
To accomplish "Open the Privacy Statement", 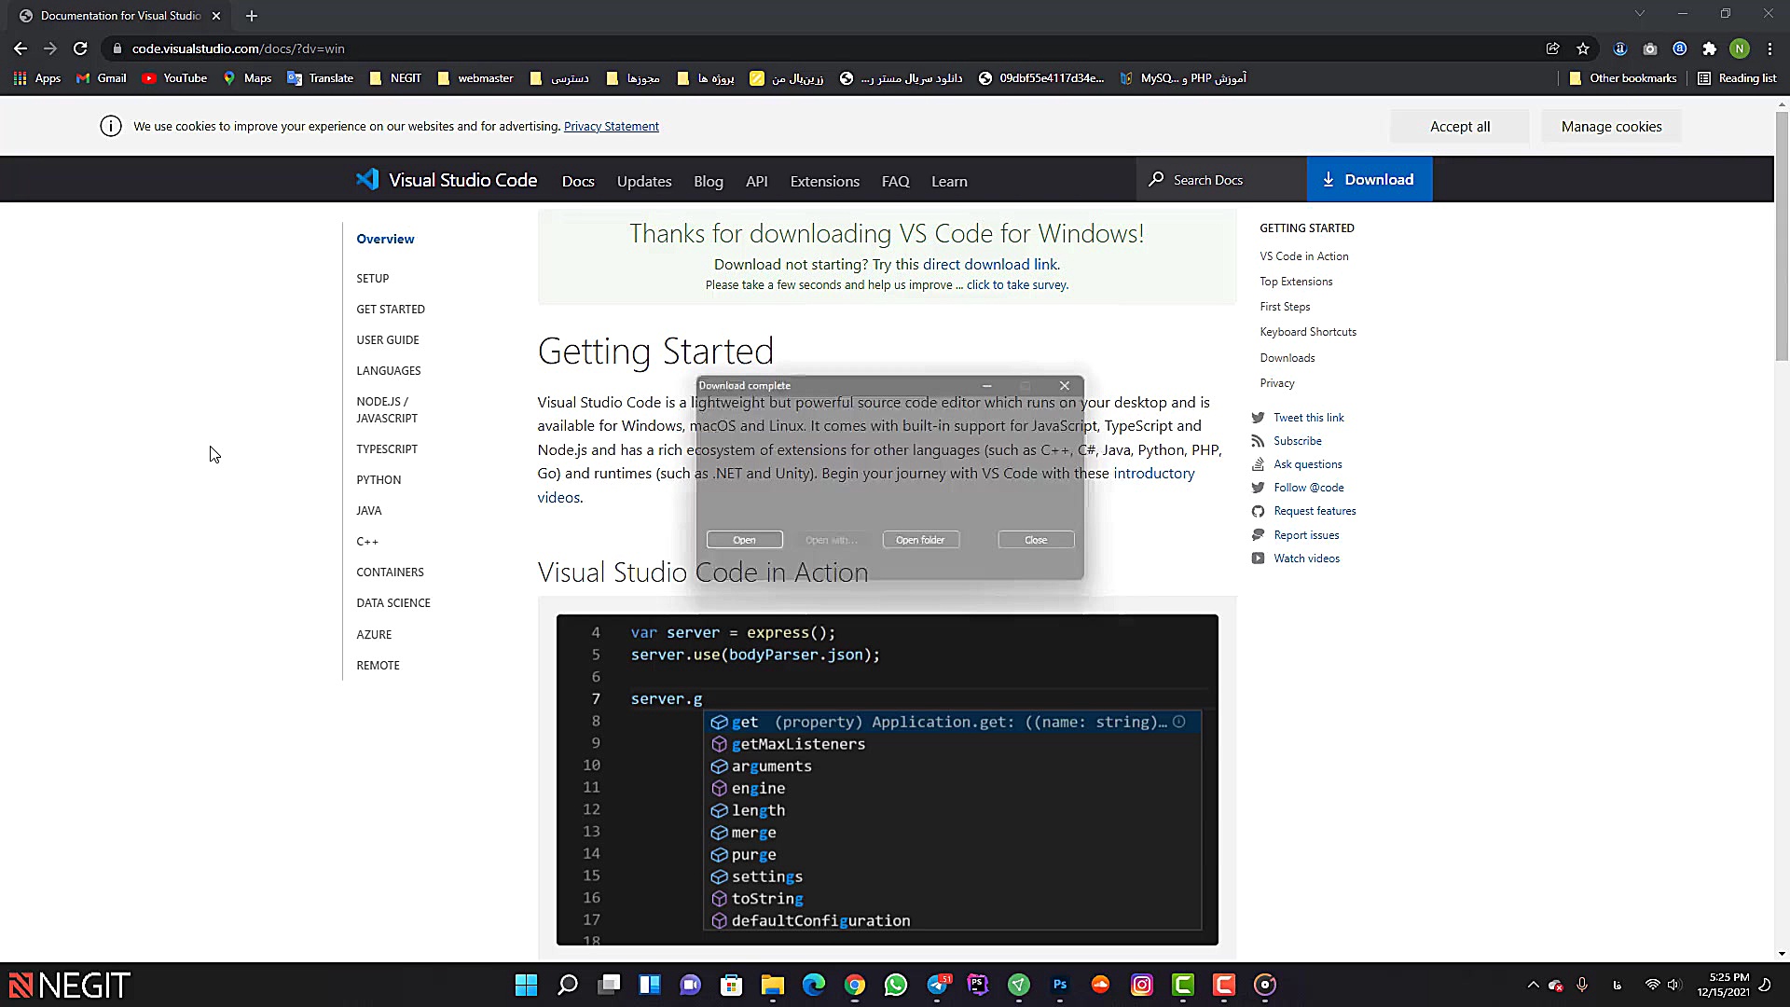I will (612, 126).
